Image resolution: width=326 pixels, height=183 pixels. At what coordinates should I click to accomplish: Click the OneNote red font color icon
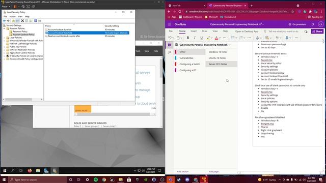216,38
